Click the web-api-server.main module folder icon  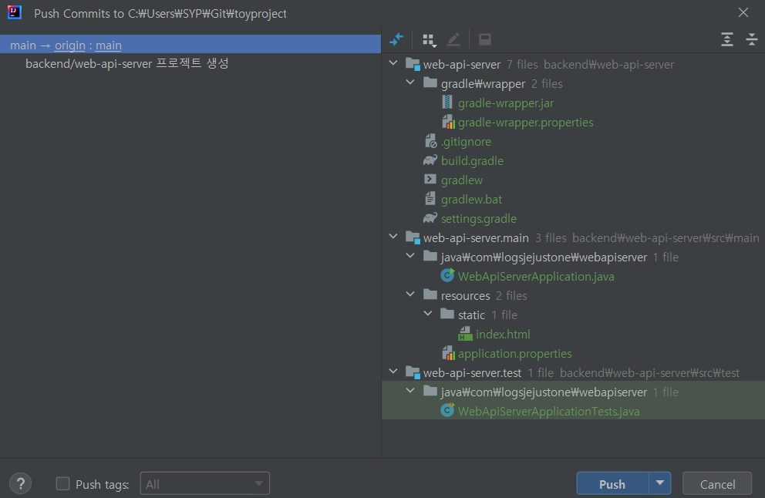(413, 237)
